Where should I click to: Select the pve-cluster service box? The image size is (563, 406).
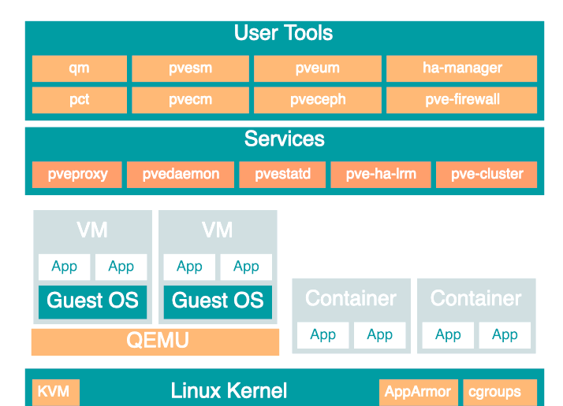[487, 175]
